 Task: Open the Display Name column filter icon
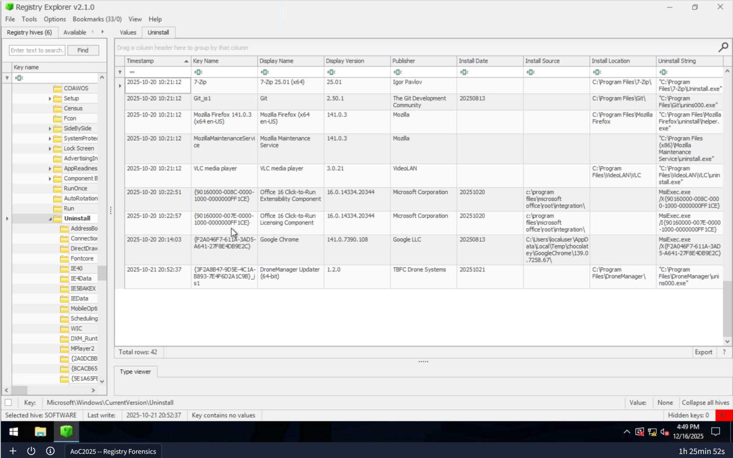[264, 72]
